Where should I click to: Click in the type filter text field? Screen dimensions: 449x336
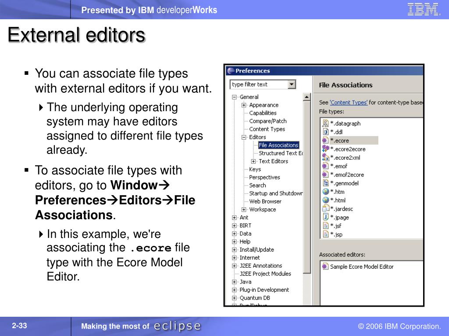pyautogui.click(x=259, y=84)
